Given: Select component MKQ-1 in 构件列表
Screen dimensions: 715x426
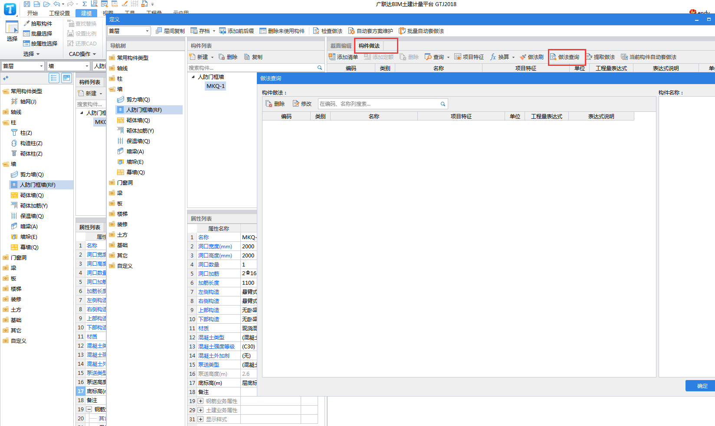Looking at the screenshot, I should [216, 86].
